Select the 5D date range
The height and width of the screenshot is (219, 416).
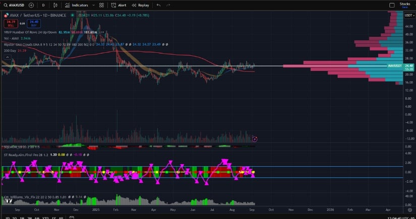point(15,218)
